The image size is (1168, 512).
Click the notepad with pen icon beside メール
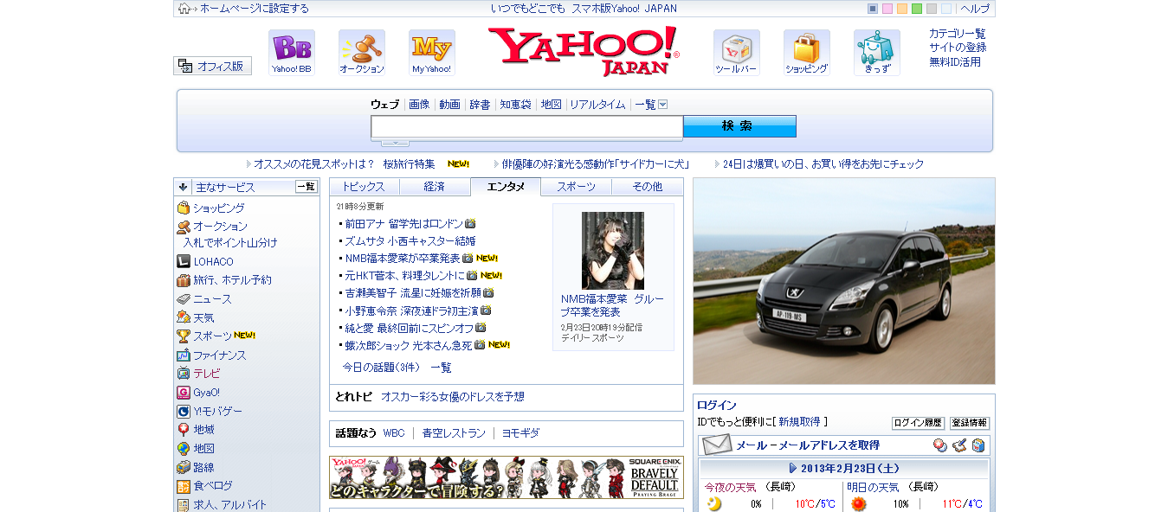point(958,445)
